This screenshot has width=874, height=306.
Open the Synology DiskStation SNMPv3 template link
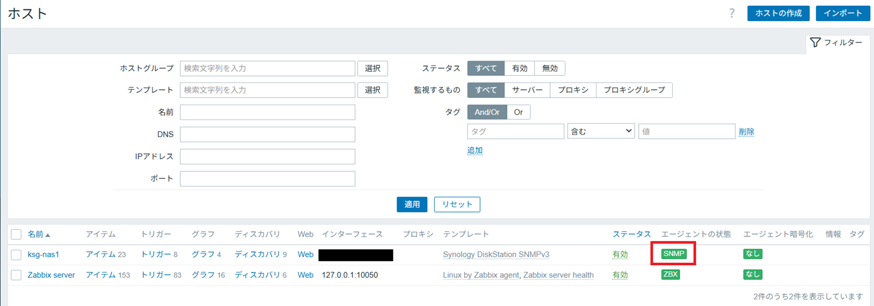(496, 255)
